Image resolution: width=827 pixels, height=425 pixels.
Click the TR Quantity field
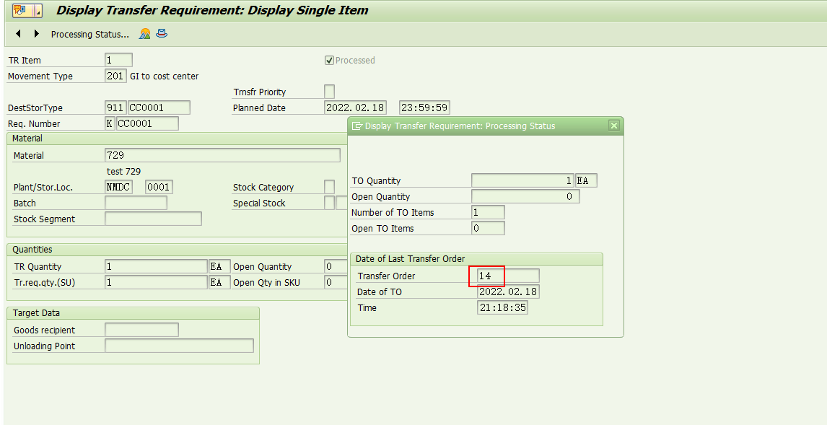click(x=156, y=266)
